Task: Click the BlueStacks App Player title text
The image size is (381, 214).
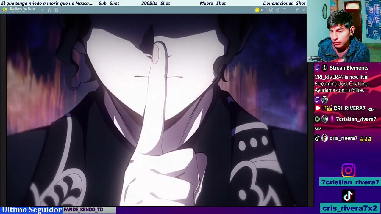Action: [x=22, y=9]
